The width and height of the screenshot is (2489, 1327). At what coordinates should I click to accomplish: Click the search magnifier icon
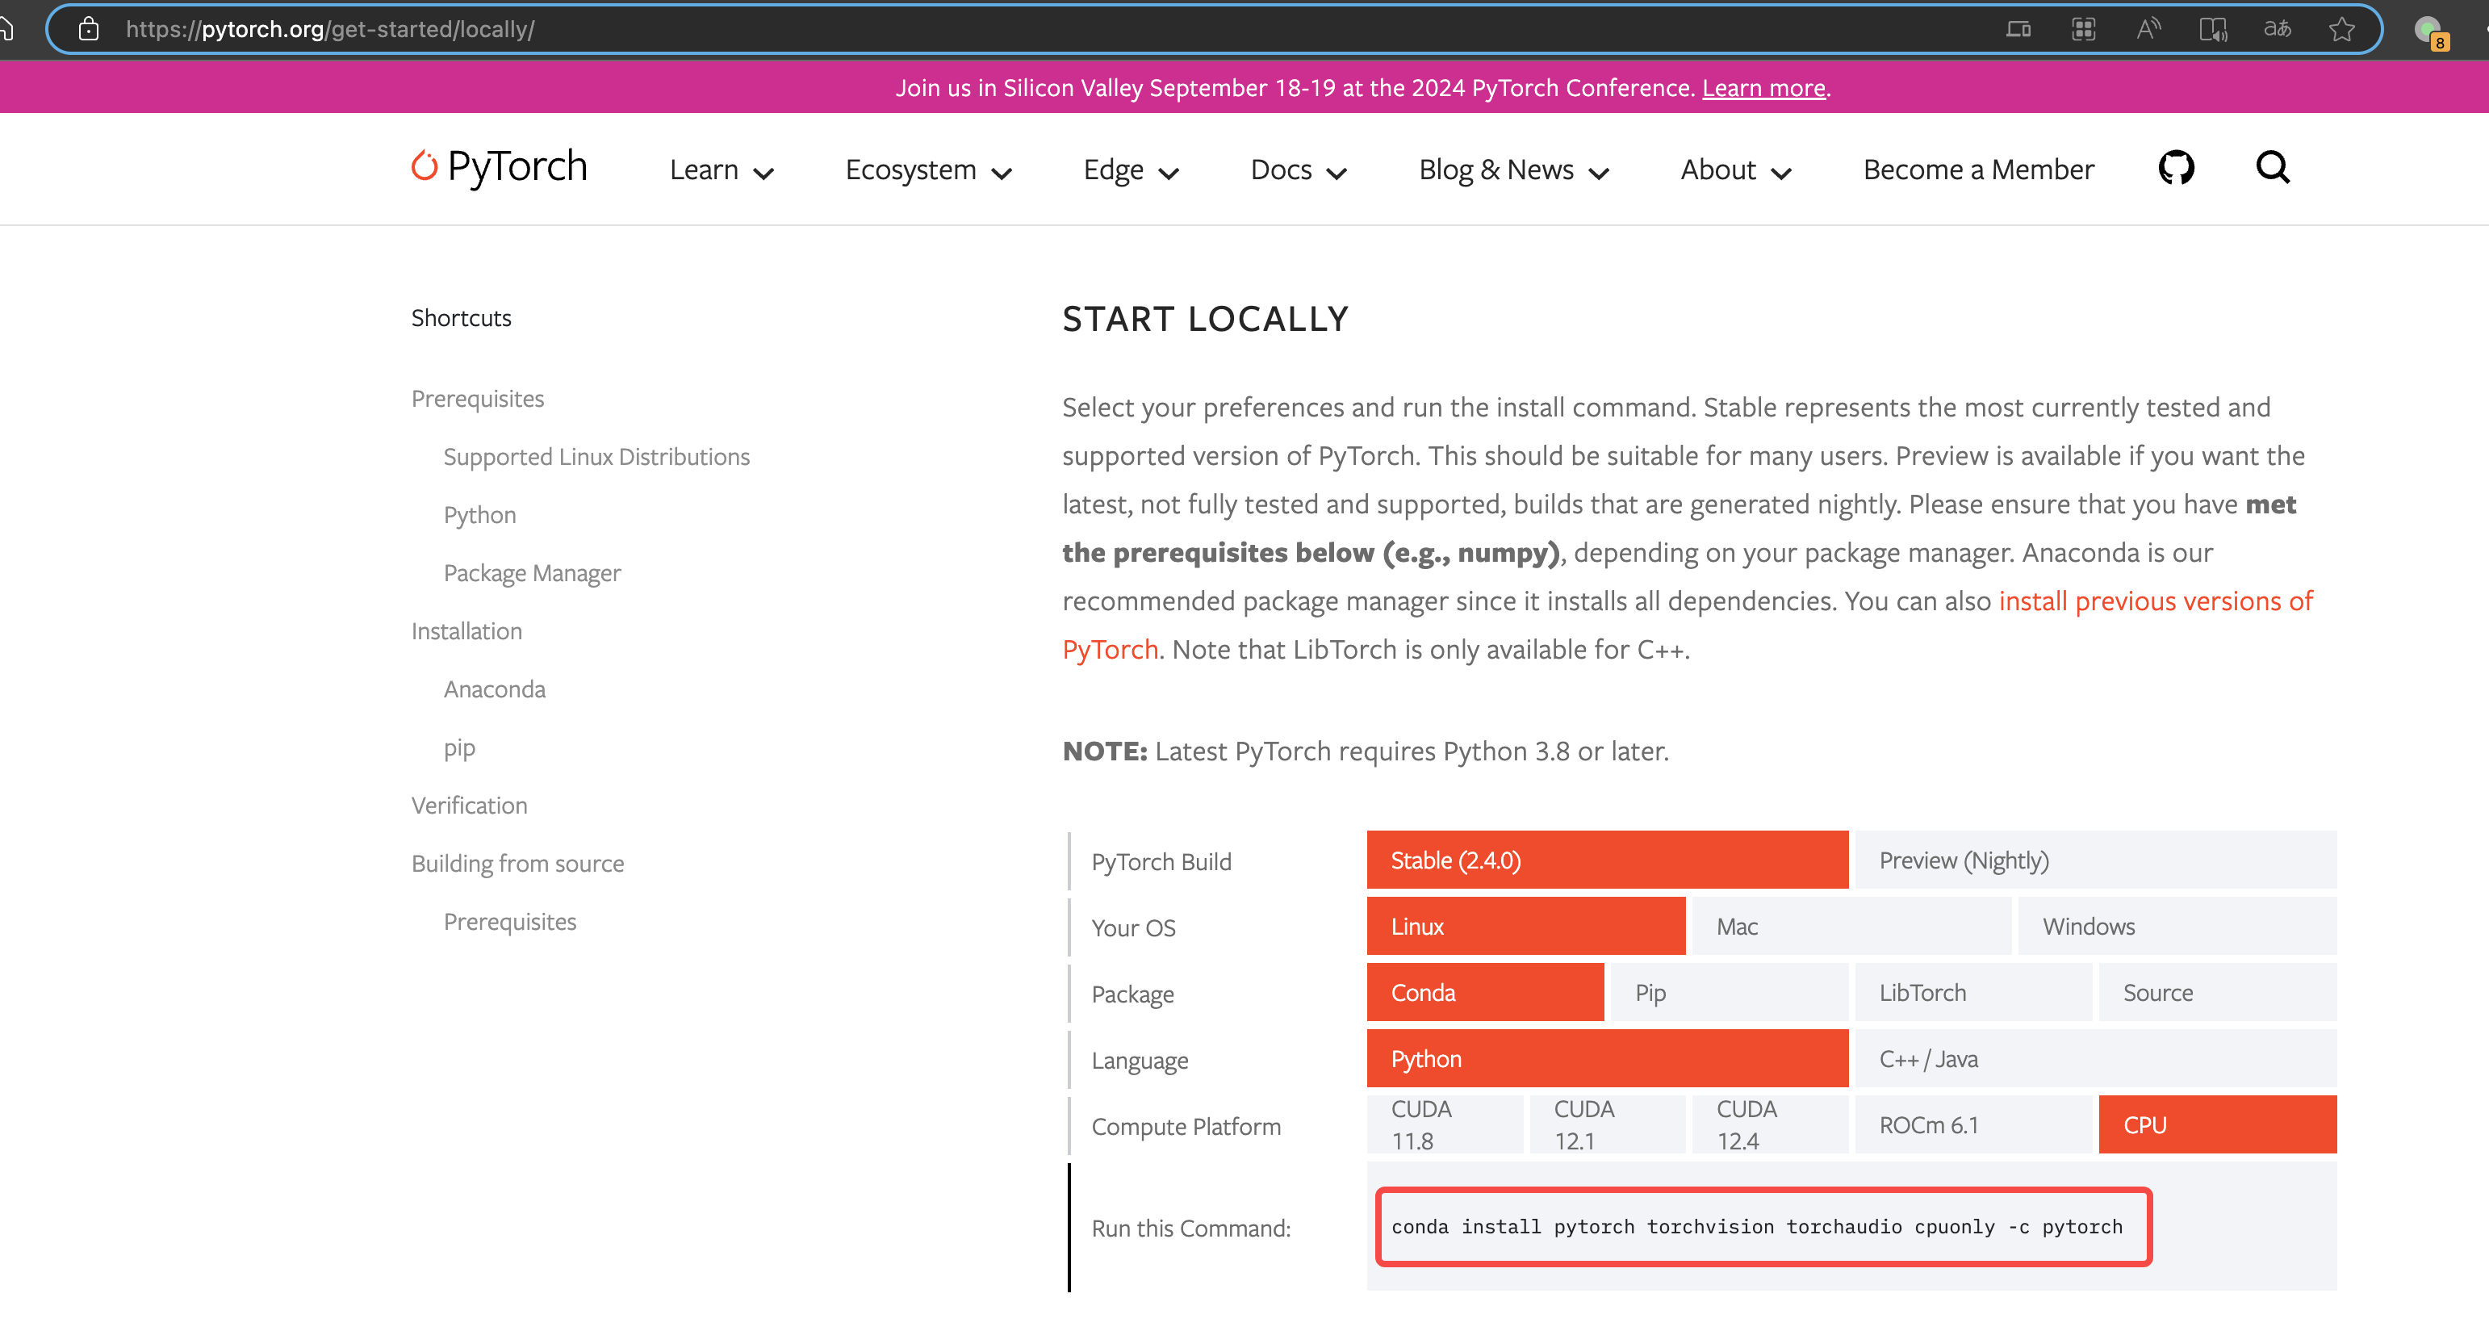[2273, 167]
